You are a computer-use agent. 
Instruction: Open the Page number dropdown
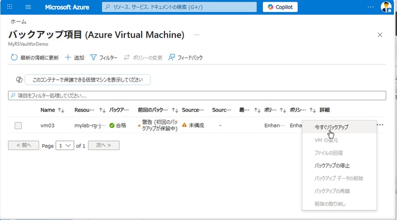click(65, 145)
